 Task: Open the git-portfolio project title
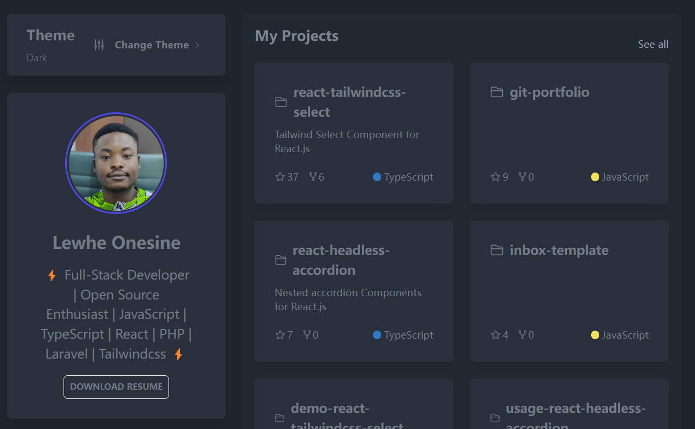point(549,92)
